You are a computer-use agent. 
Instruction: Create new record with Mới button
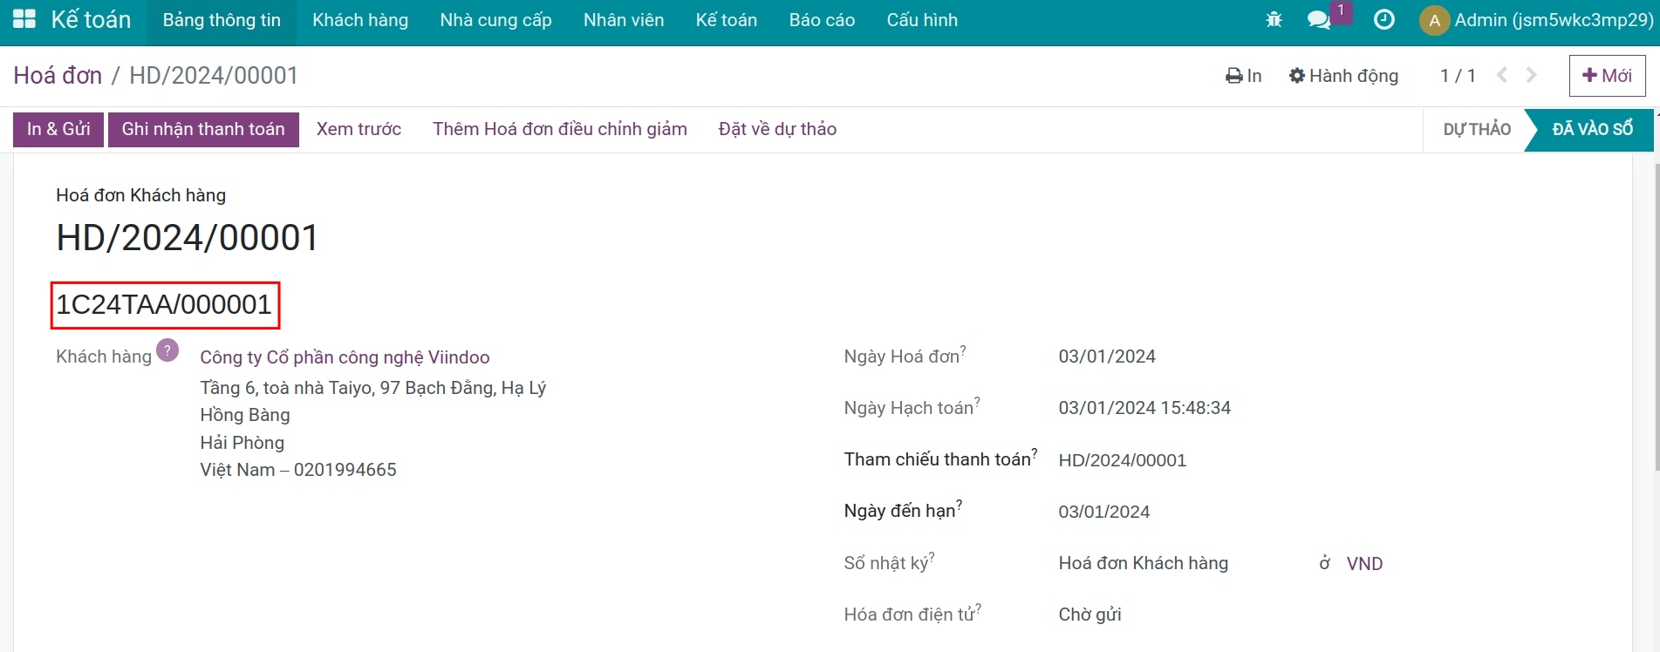(x=1607, y=76)
